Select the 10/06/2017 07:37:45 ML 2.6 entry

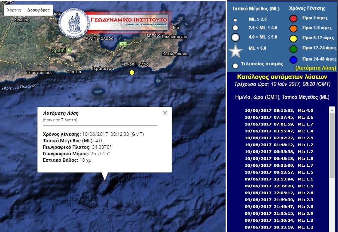284,118
